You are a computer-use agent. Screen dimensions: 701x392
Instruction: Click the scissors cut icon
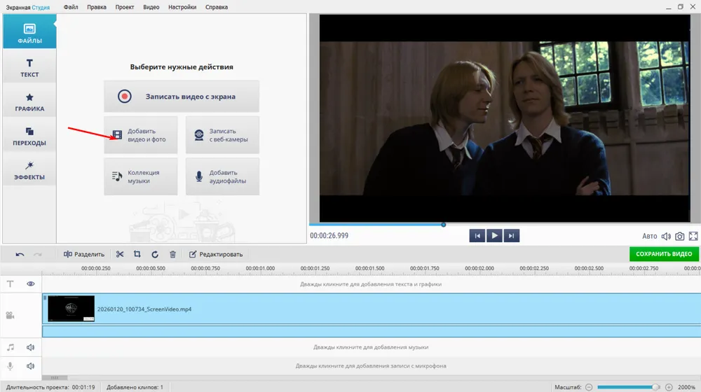click(119, 254)
